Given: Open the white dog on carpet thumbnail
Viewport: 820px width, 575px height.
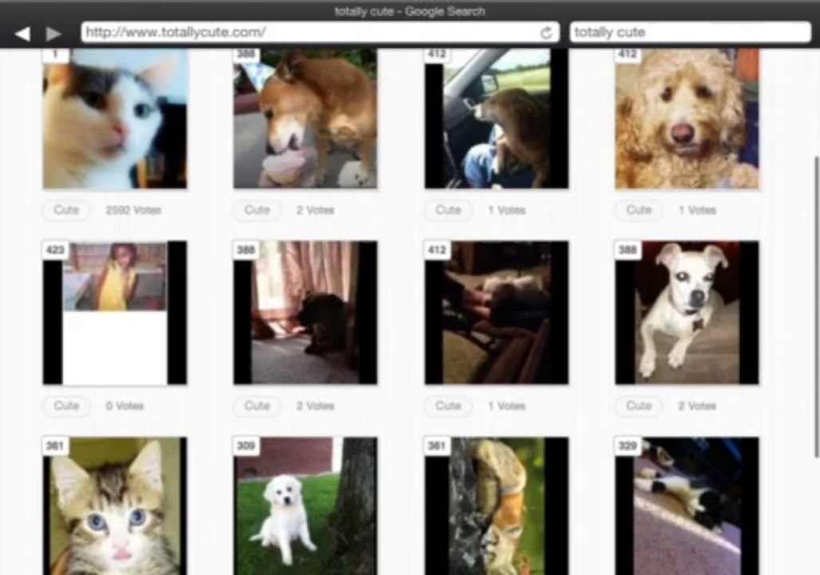Looking at the screenshot, I should tap(687, 312).
